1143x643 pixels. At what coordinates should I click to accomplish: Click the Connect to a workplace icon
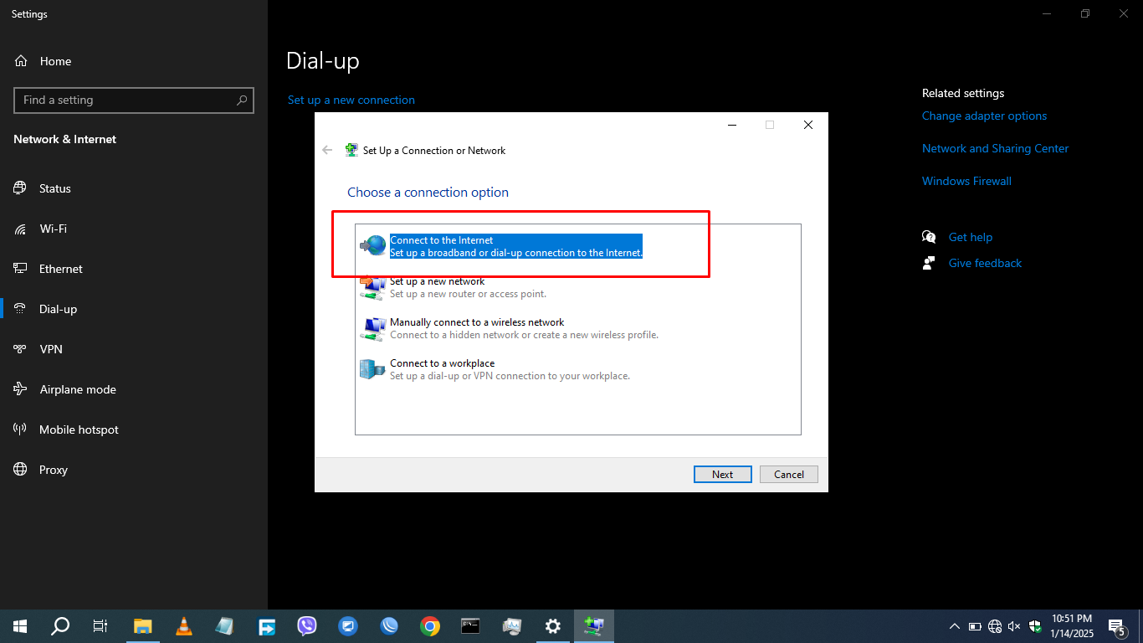pos(372,369)
